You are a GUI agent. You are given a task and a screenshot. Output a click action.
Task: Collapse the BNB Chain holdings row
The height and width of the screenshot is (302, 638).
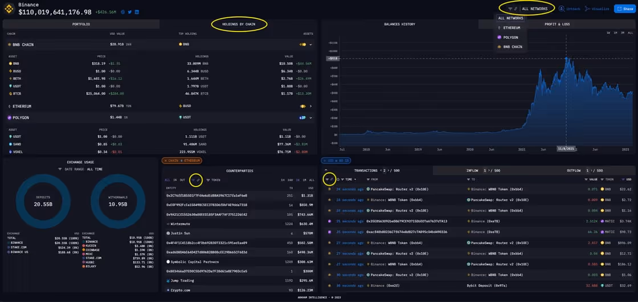tap(310, 44)
